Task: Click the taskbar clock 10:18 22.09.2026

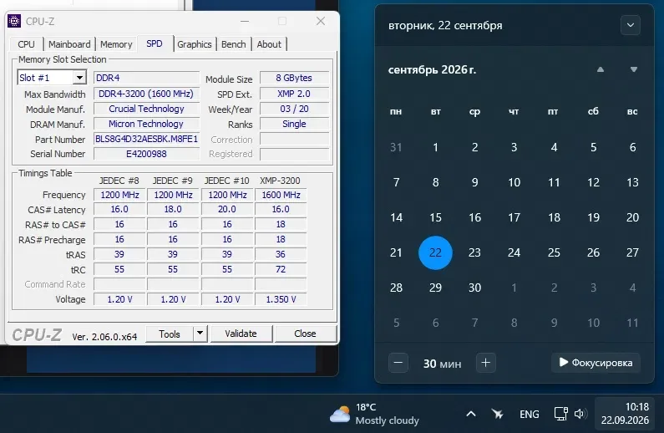Action: tap(625, 414)
